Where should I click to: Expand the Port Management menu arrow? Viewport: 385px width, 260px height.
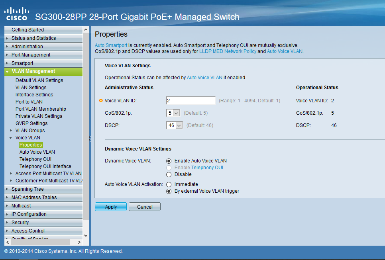click(7, 55)
